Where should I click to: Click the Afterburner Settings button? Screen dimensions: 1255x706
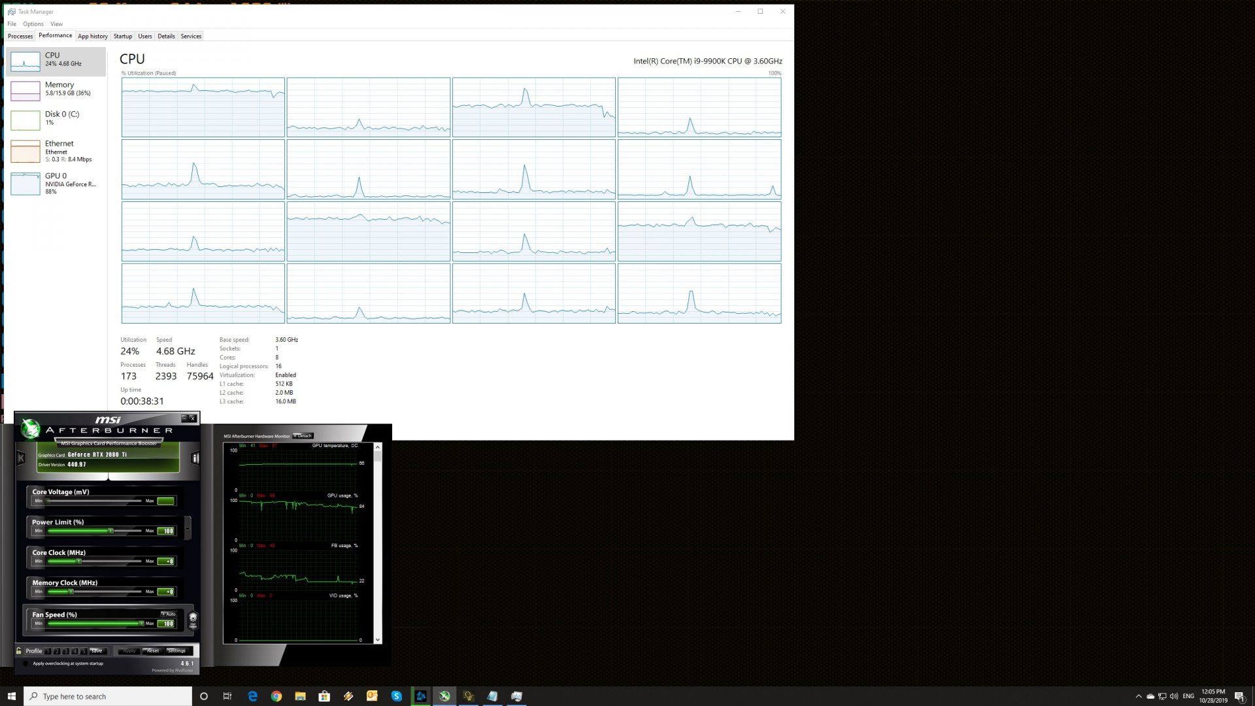(176, 651)
